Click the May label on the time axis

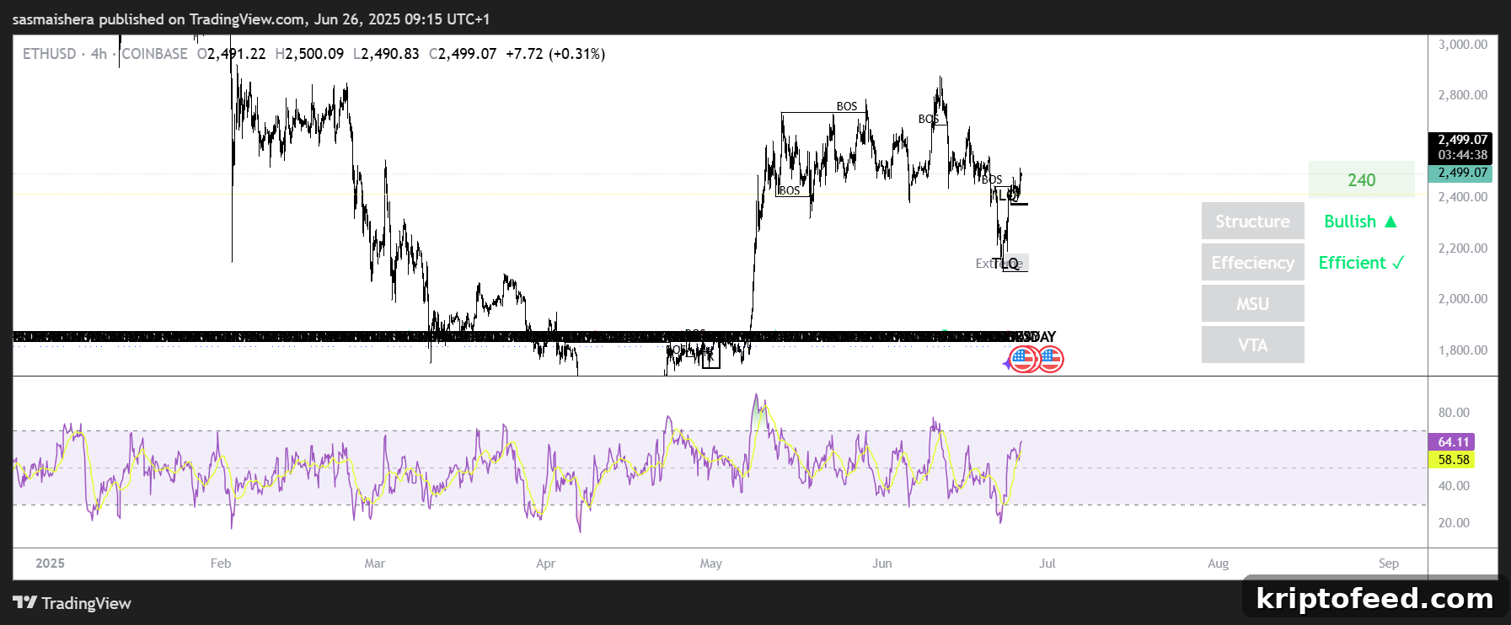tap(711, 564)
